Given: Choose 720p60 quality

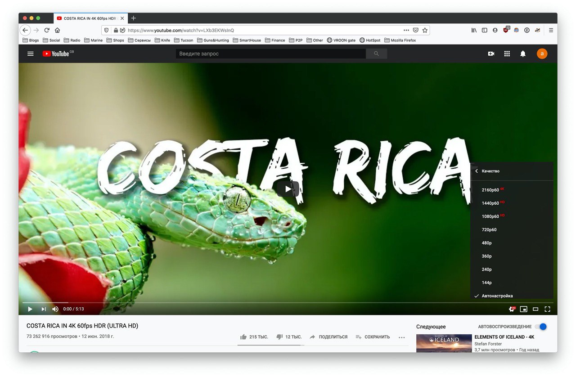Looking at the screenshot, I should click(512, 229).
